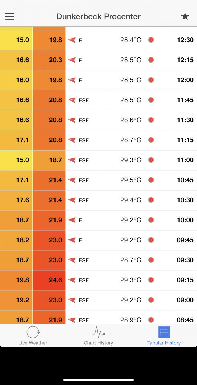Image resolution: width=197 pixels, height=385 pixels.
Task: Select the 12:00 time entry
Action: [185, 80]
